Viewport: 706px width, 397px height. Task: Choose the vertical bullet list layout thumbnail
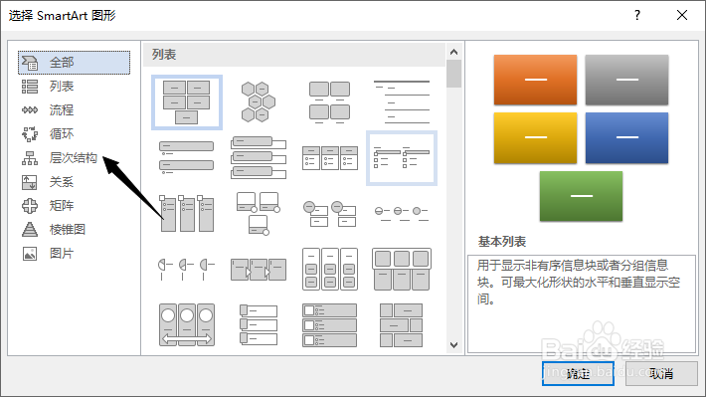pyautogui.click(x=186, y=158)
